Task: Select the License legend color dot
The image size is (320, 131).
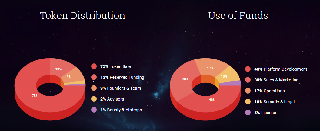Action: [x=248, y=113]
